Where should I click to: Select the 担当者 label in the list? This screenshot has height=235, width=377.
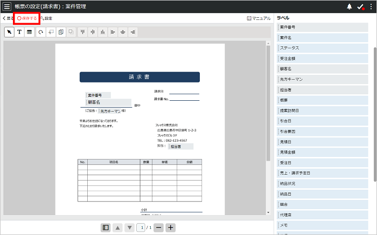pyautogui.click(x=323, y=89)
